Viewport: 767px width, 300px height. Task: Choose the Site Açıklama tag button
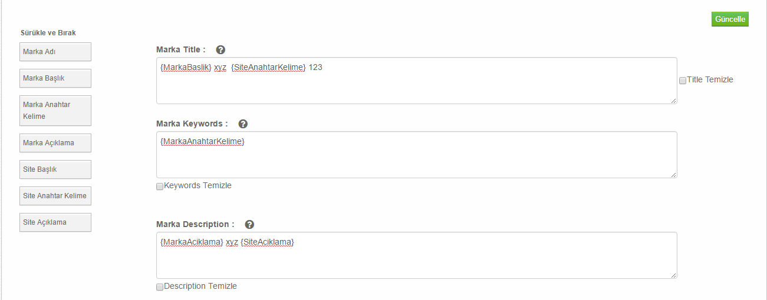(55, 222)
